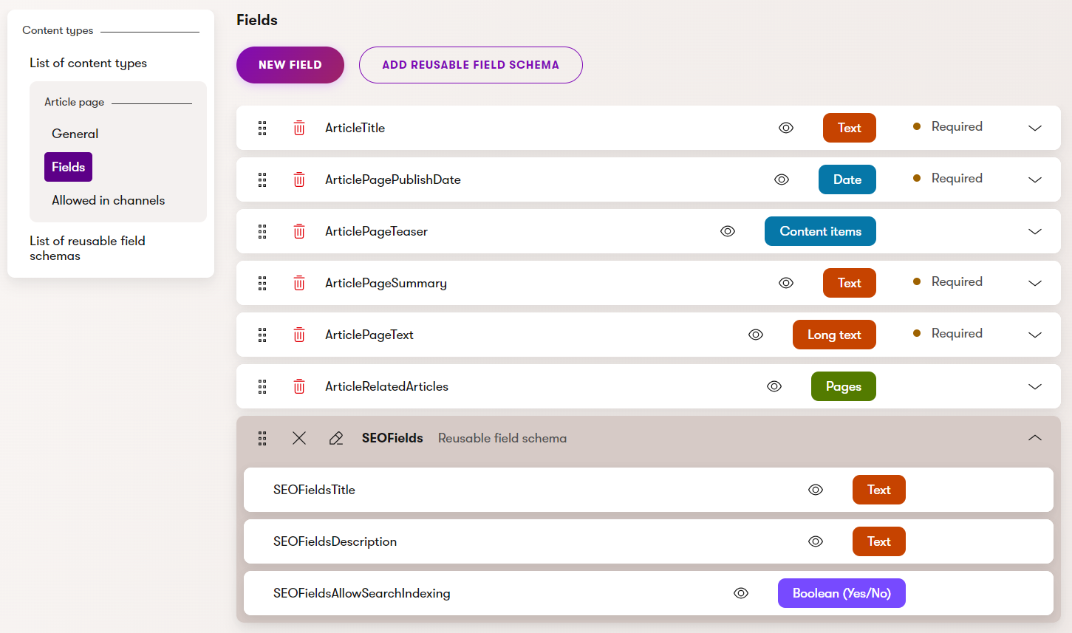Open Allowed in channels section

(x=108, y=200)
